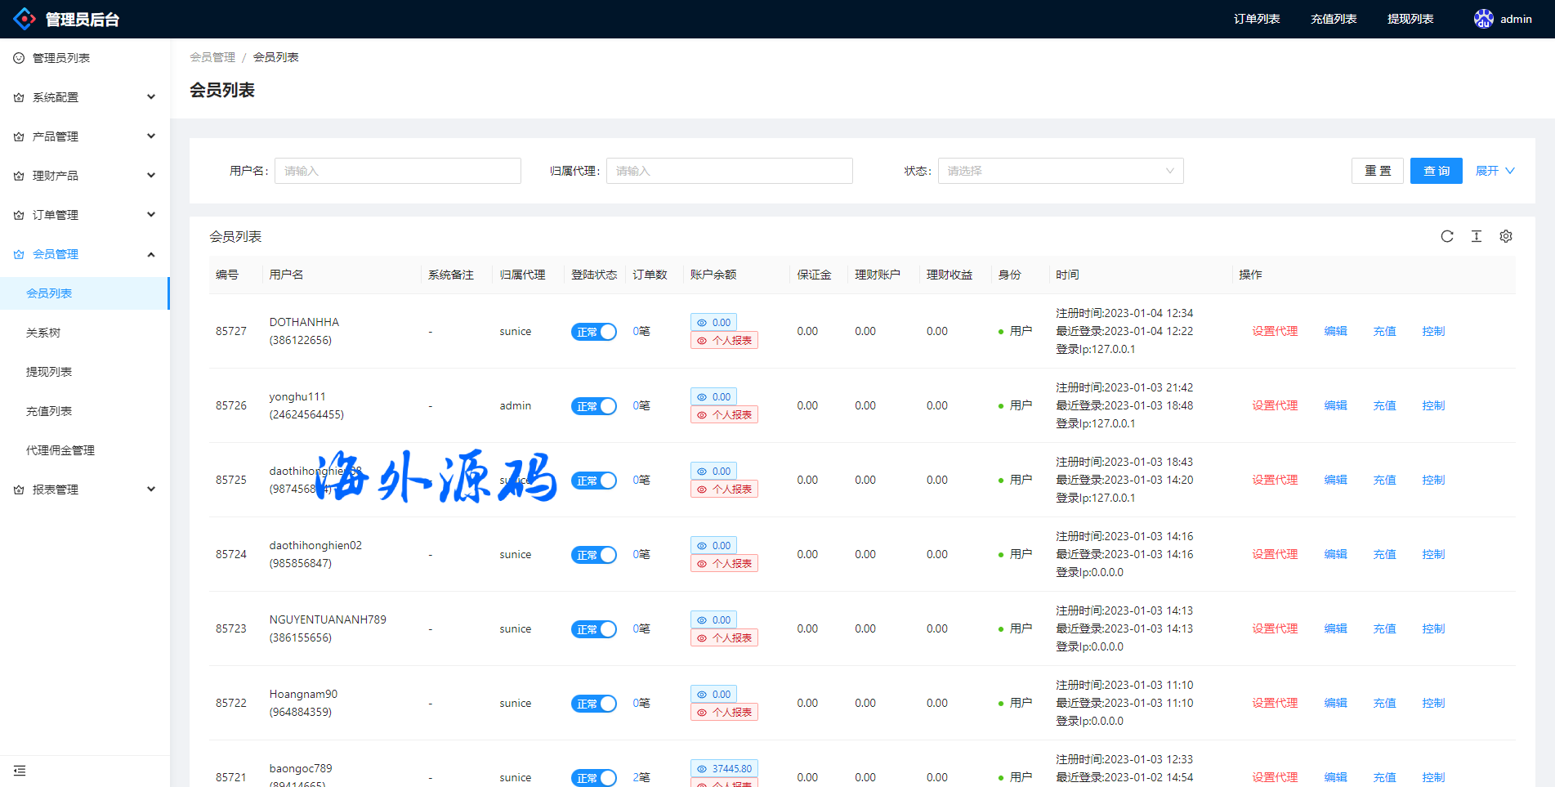The height and width of the screenshot is (787, 1555).
Task: Open the 状态 status dropdown
Action: click(1060, 171)
